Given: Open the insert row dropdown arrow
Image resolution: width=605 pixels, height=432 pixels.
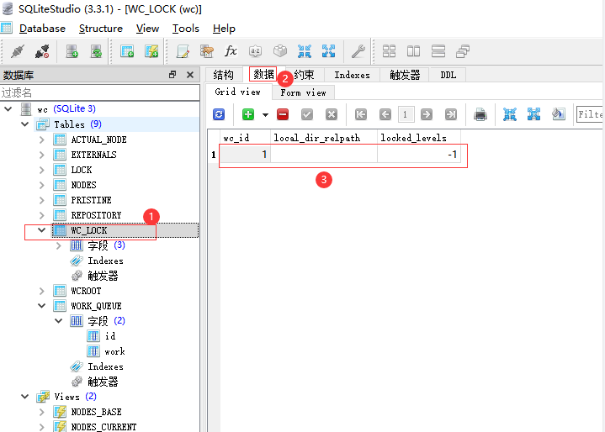Looking at the screenshot, I should click(265, 114).
